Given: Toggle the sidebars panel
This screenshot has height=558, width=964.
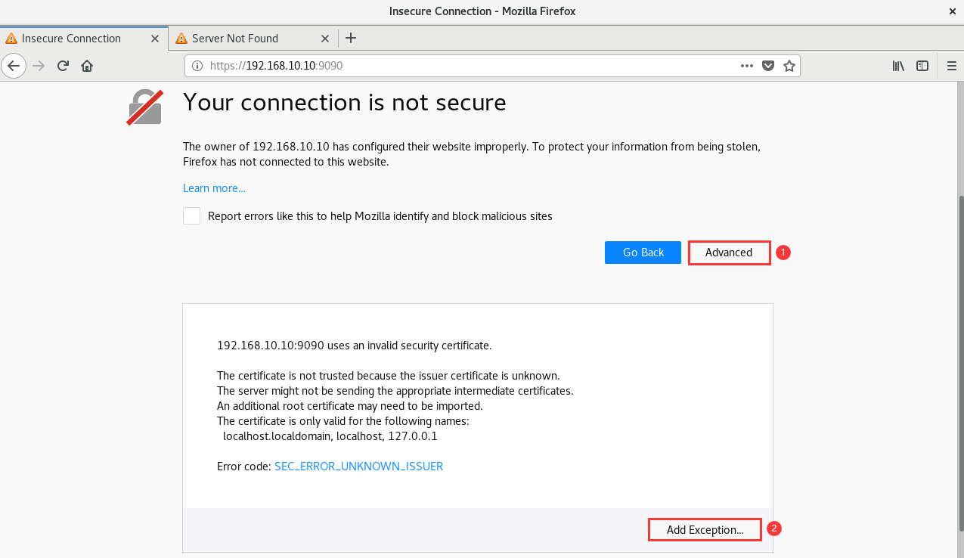Looking at the screenshot, I should 922,66.
